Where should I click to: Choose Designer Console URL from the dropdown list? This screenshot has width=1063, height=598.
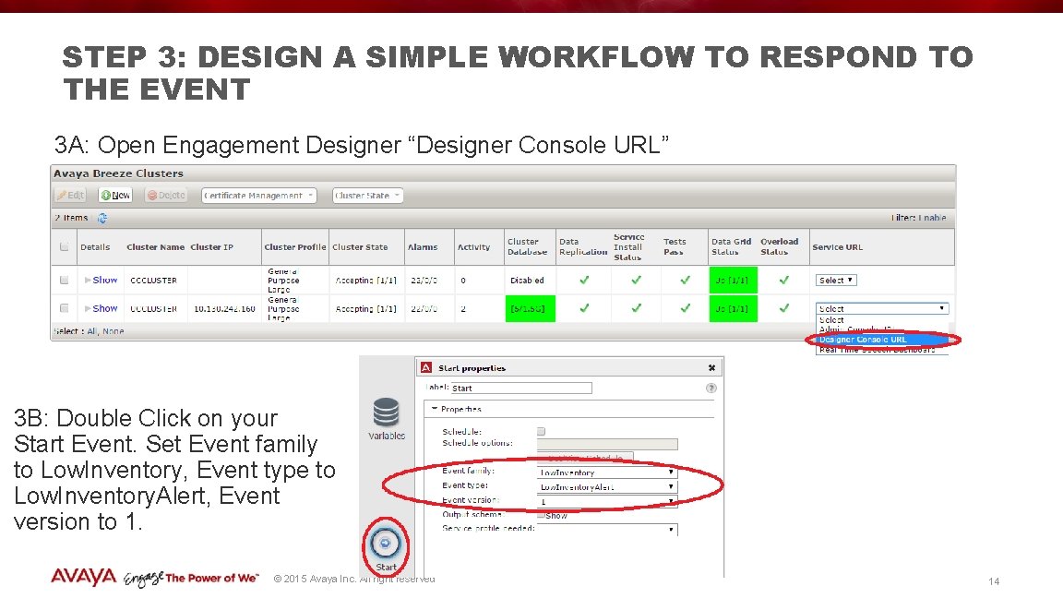(882, 340)
